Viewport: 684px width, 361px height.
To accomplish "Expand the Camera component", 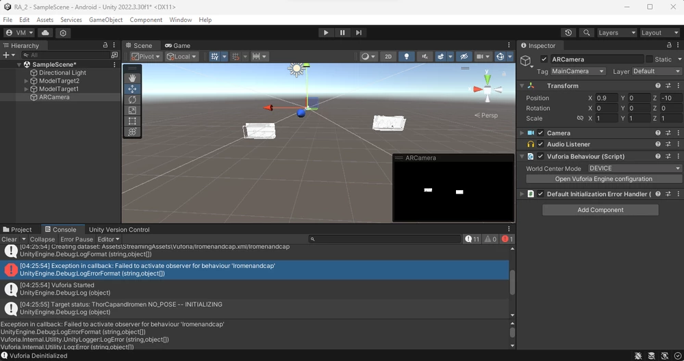I will (522, 133).
